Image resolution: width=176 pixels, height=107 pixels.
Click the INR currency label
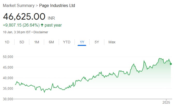[x=51, y=18]
